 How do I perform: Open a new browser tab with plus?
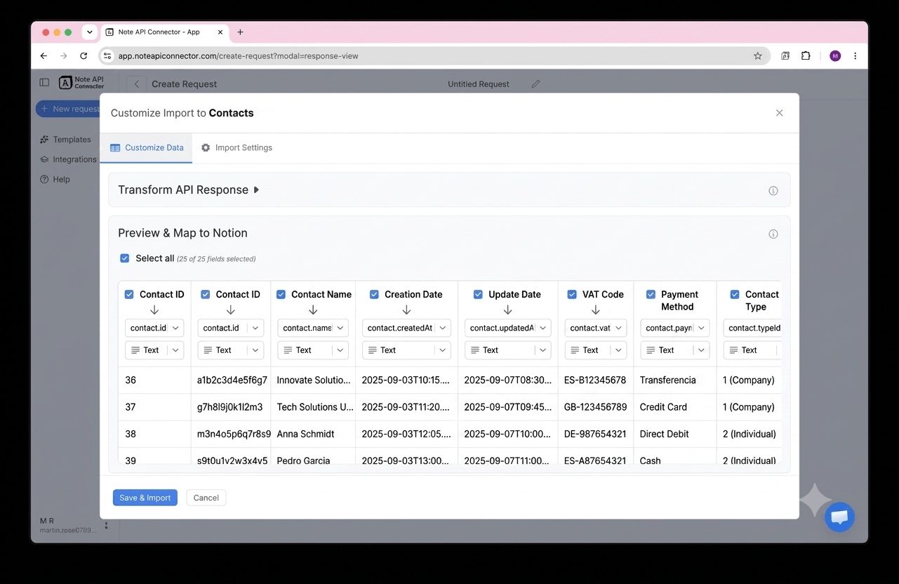(240, 32)
